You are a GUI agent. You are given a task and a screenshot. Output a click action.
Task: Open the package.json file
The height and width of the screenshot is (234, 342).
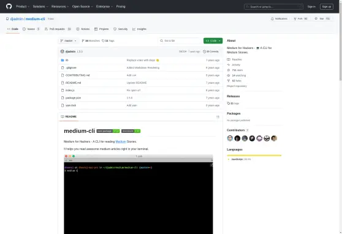pyautogui.click(x=73, y=98)
